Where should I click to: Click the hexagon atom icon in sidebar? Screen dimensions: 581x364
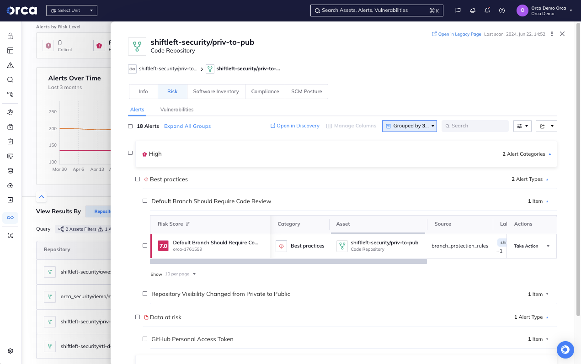tap(10, 112)
